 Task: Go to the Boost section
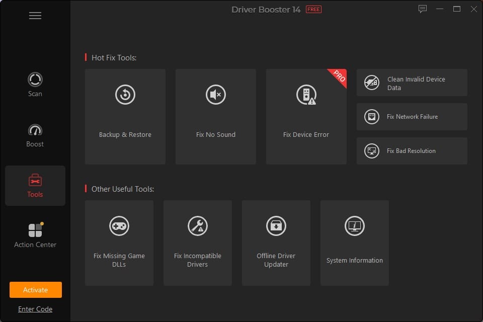(x=35, y=135)
